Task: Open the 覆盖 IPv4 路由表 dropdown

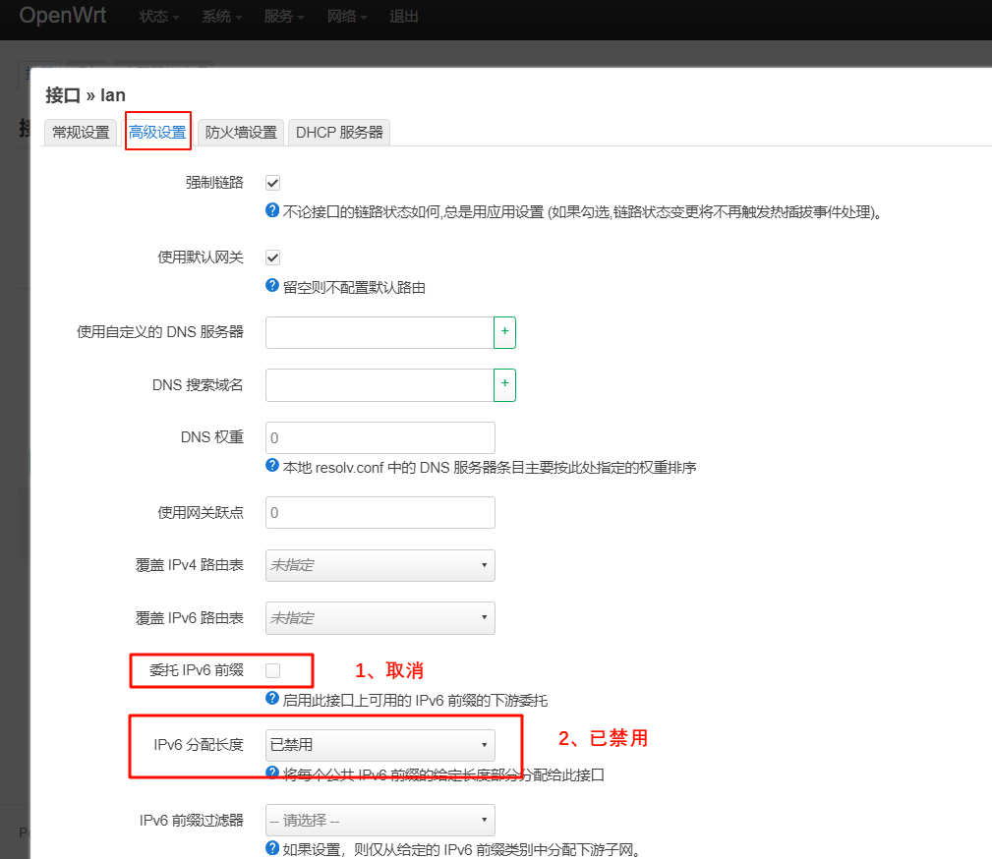Action: (x=379, y=565)
